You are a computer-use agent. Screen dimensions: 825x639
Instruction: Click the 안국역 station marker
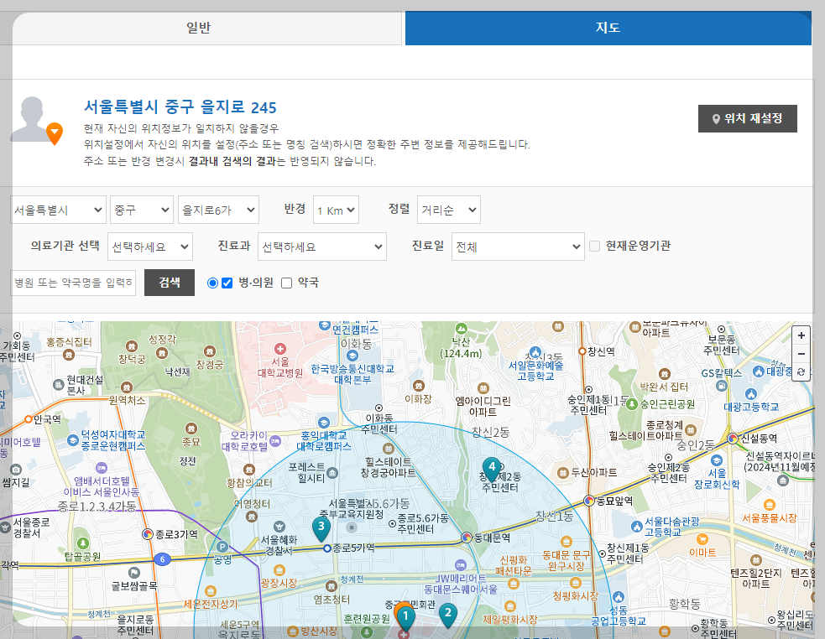click(x=29, y=419)
